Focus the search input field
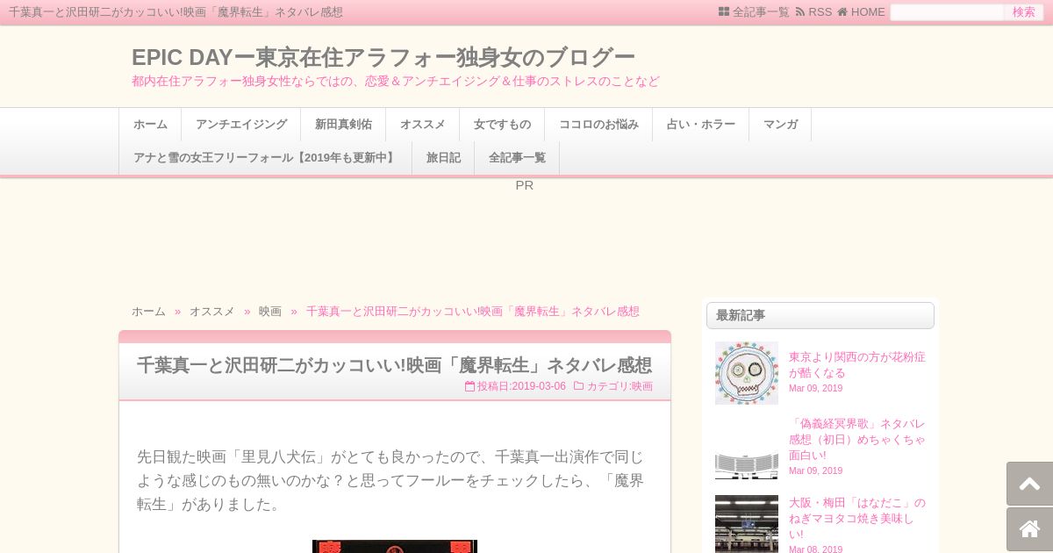The image size is (1053, 553). pos(947,12)
